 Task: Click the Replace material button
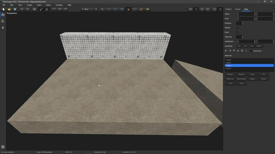pyautogui.click(x=230, y=74)
